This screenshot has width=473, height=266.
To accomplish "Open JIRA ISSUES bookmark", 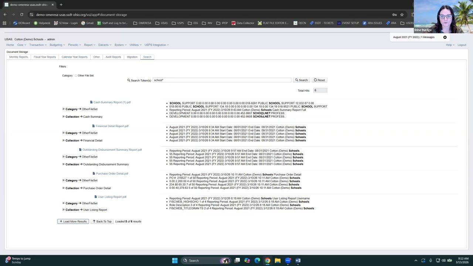I will [372, 23].
